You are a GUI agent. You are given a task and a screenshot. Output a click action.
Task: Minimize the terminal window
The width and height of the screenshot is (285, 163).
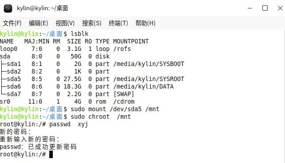pyautogui.click(x=250, y=8)
